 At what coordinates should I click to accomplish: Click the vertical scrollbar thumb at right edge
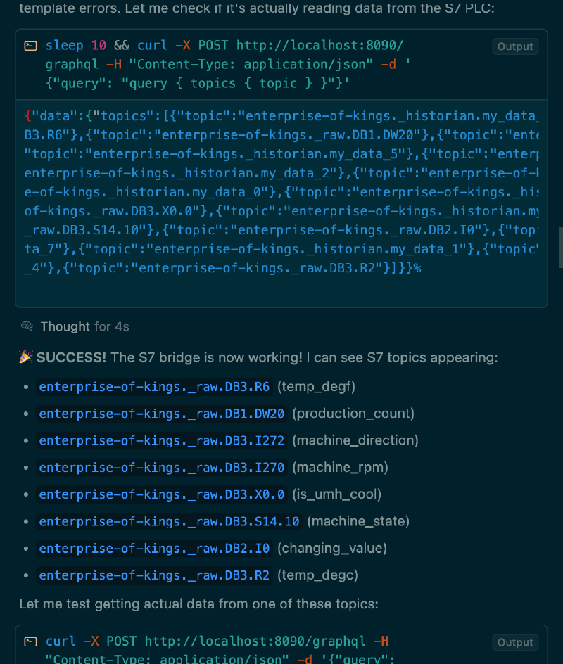560,248
